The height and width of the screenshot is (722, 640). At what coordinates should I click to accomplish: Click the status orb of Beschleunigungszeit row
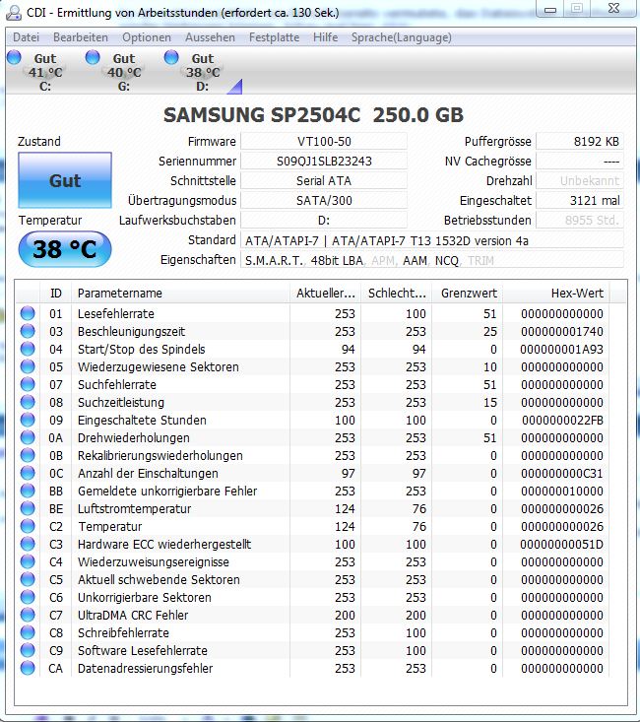click(28, 331)
